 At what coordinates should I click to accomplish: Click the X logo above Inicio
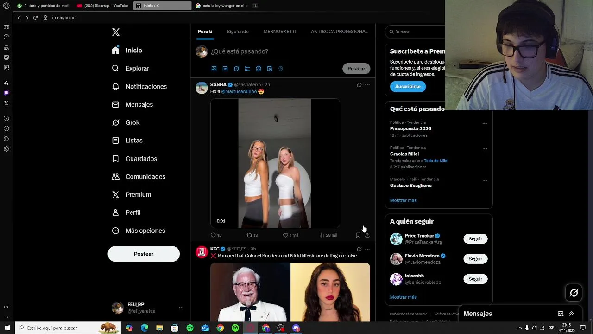(x=116, y=32)
